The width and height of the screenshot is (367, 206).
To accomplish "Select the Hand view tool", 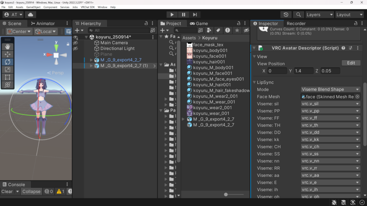I will tap(8, 47).
